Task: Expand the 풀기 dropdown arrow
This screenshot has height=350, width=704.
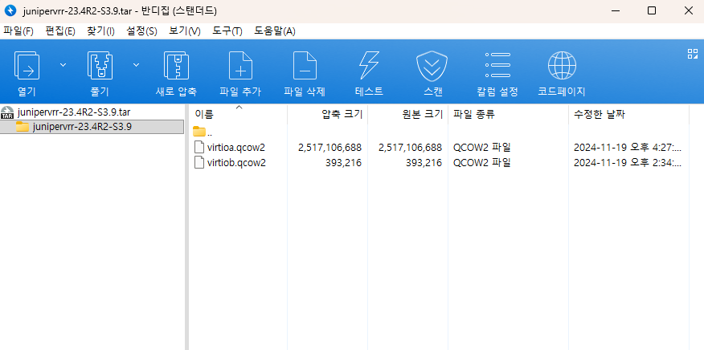Action: tap(136, 65)
